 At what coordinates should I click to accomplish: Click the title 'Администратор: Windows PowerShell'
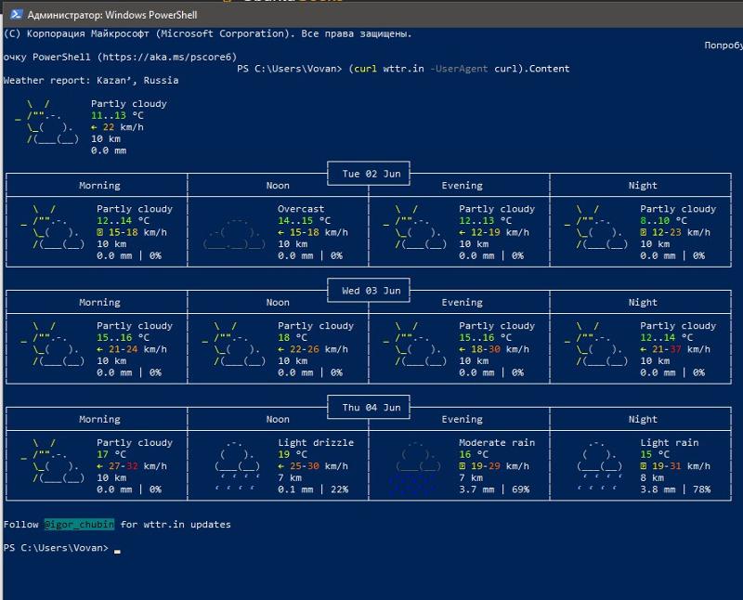[x=112, y=15]
